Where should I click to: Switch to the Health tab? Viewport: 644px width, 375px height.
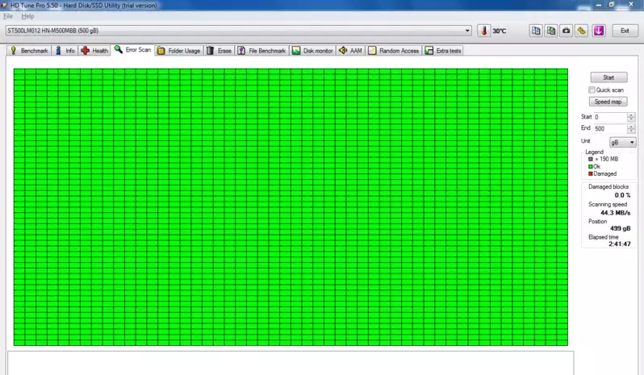95,51
